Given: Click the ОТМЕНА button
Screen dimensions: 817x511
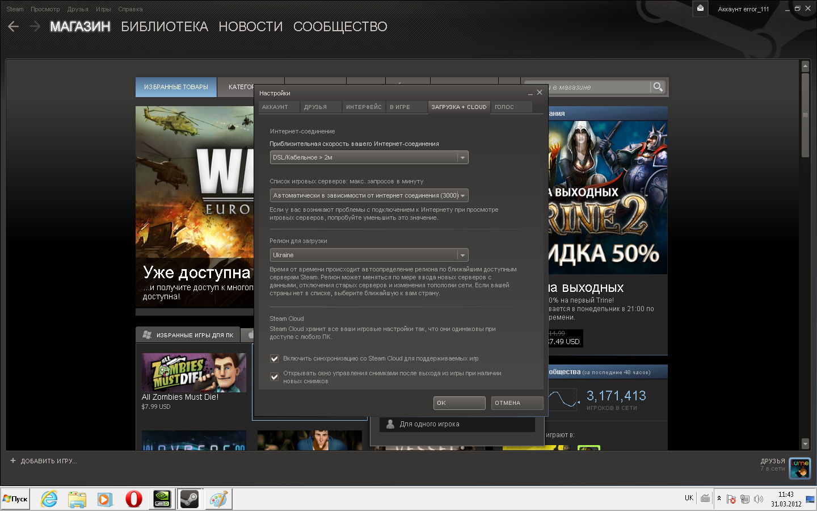Looking at the screenshot, I should click(517, 403).
